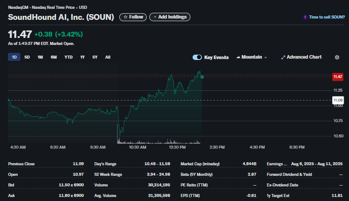Image resolution: width=349 pixels, height=201 pixels.
Task: Click the 1y Target Est value 11.81
Action: 337,196
